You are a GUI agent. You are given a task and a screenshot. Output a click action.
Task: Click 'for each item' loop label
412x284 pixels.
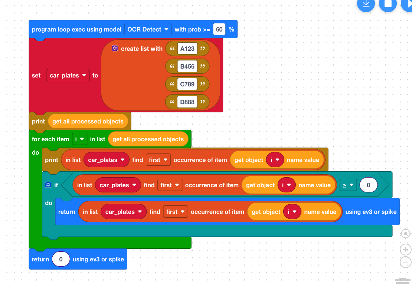coord(50,139)
